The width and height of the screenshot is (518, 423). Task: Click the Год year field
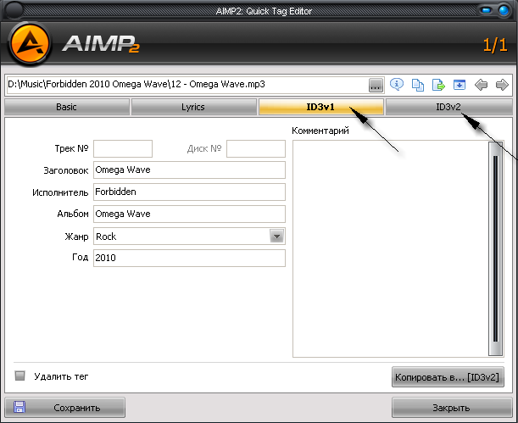[189, 258]
